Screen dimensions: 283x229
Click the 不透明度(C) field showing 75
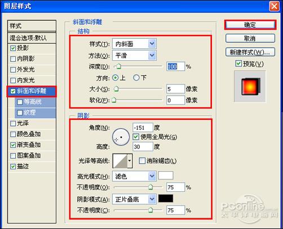click(175, 210)
